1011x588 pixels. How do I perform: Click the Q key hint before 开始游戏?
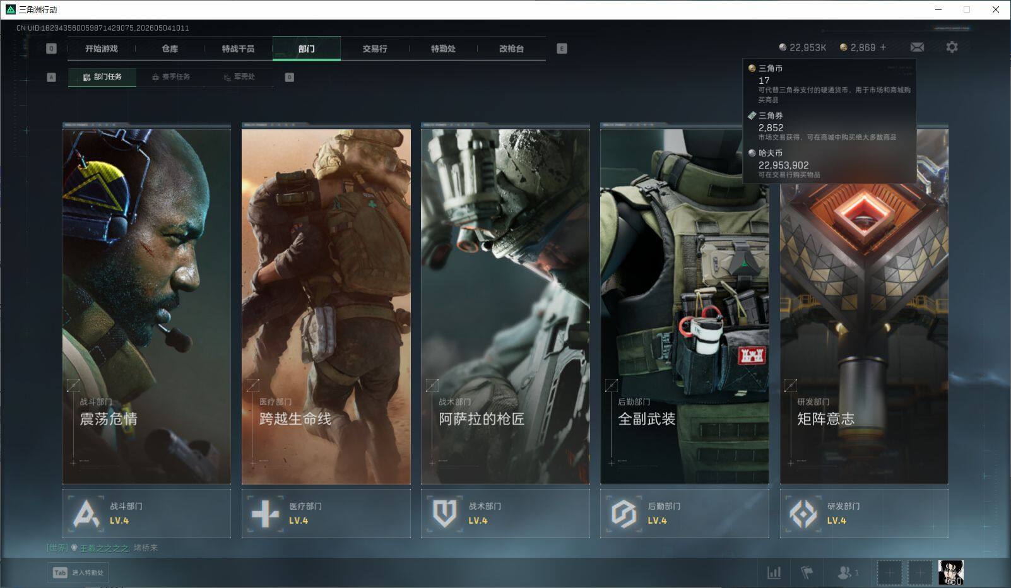coord(52,49)
